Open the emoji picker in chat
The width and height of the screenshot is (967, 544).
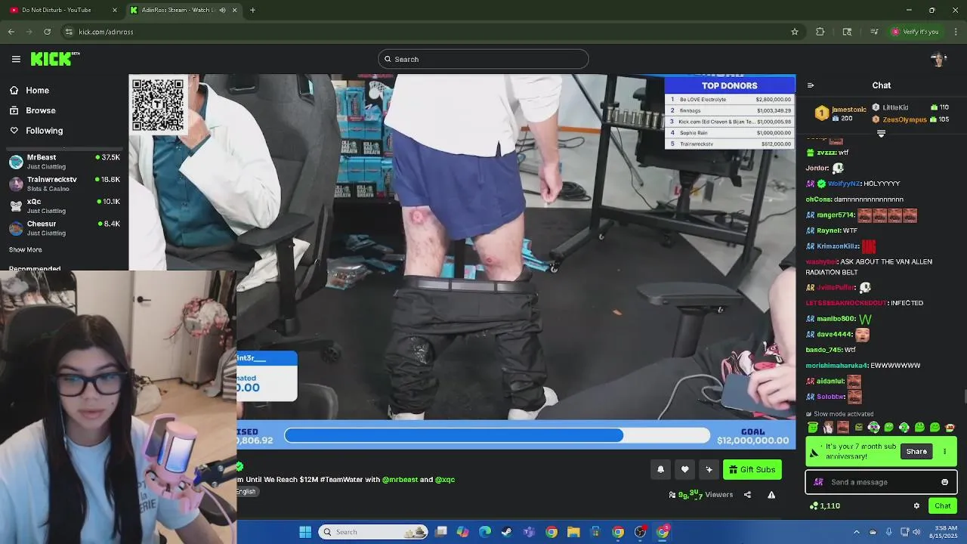pos(944,482)
